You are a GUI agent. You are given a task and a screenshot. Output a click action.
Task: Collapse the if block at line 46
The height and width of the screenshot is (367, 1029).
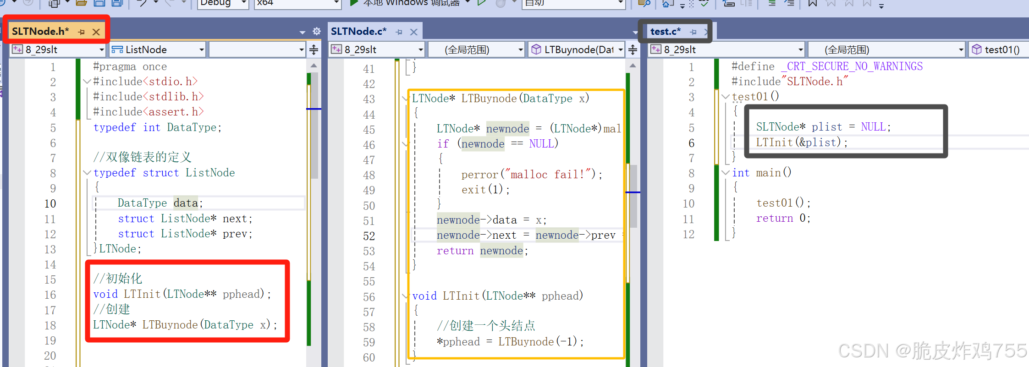click(x=405, y=144)
